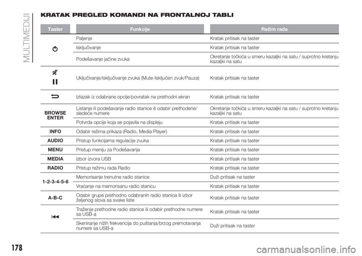Click Okretanje točkića text in BROWSE row
The width and height of the screenshot is (362, 256).
tap(274, 111)
